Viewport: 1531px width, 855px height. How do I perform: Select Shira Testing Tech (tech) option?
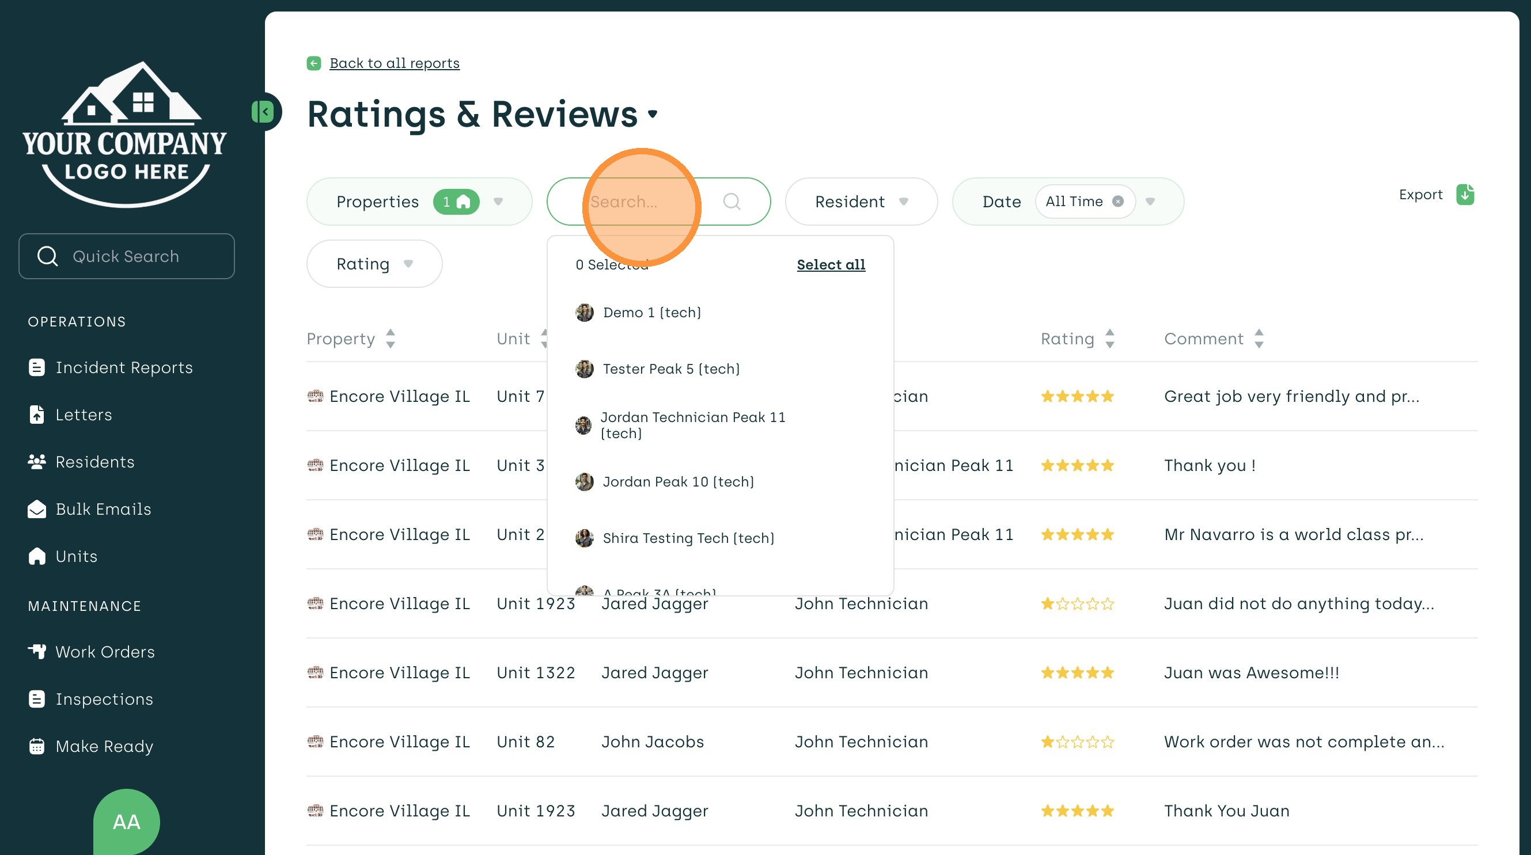click(x=688, y=538)
